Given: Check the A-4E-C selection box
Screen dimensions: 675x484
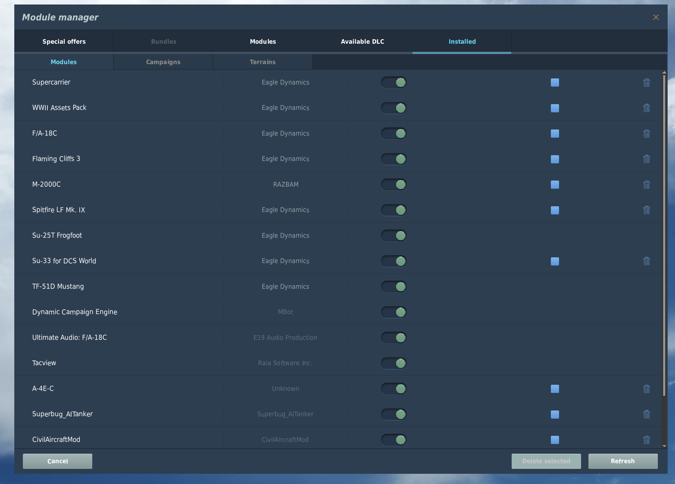Looking at the screenshot, I should [555, 389].
